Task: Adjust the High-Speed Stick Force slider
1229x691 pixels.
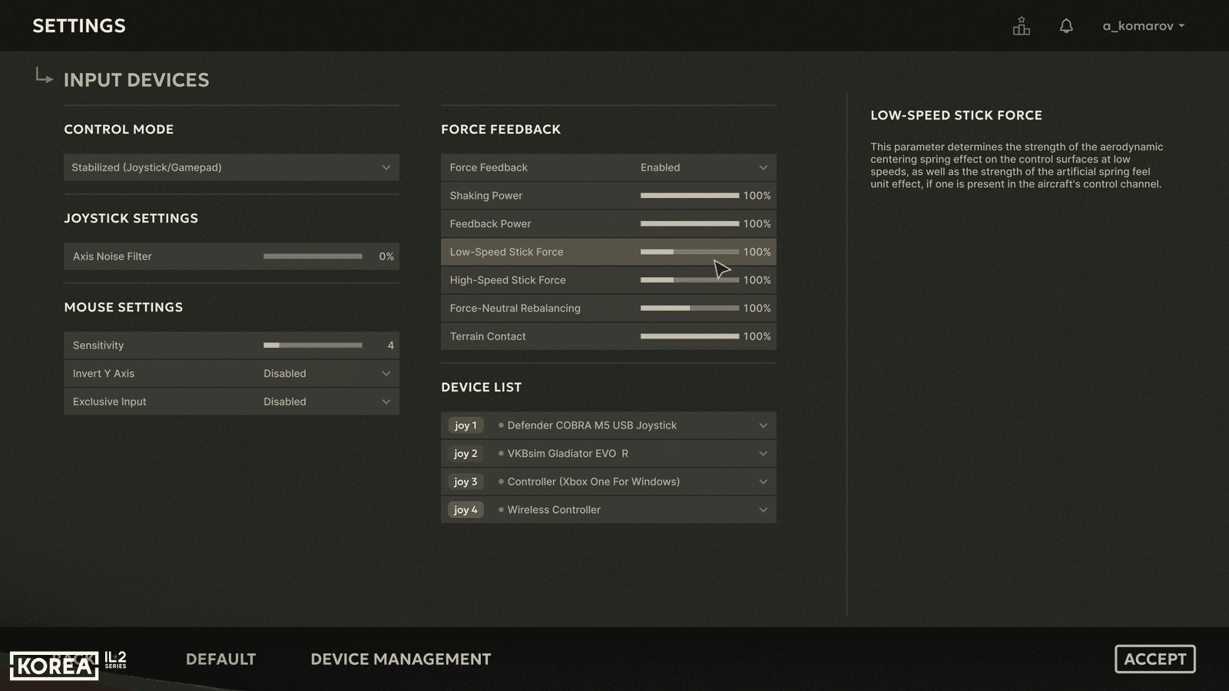Action: click(x=690, y=280)
